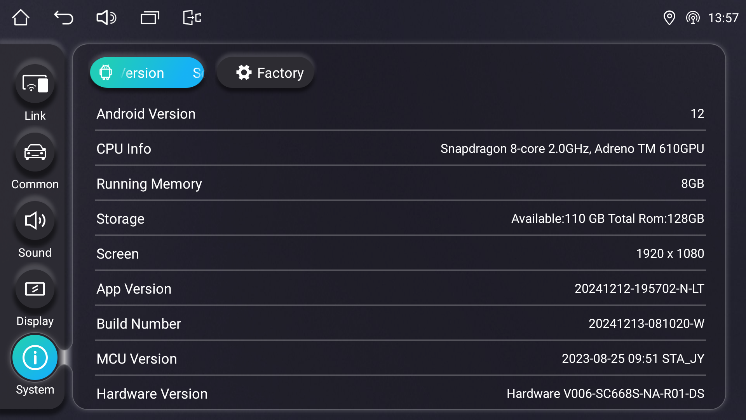
Task: Open the recent apps windows icon
Action: [x=150, y=17]
